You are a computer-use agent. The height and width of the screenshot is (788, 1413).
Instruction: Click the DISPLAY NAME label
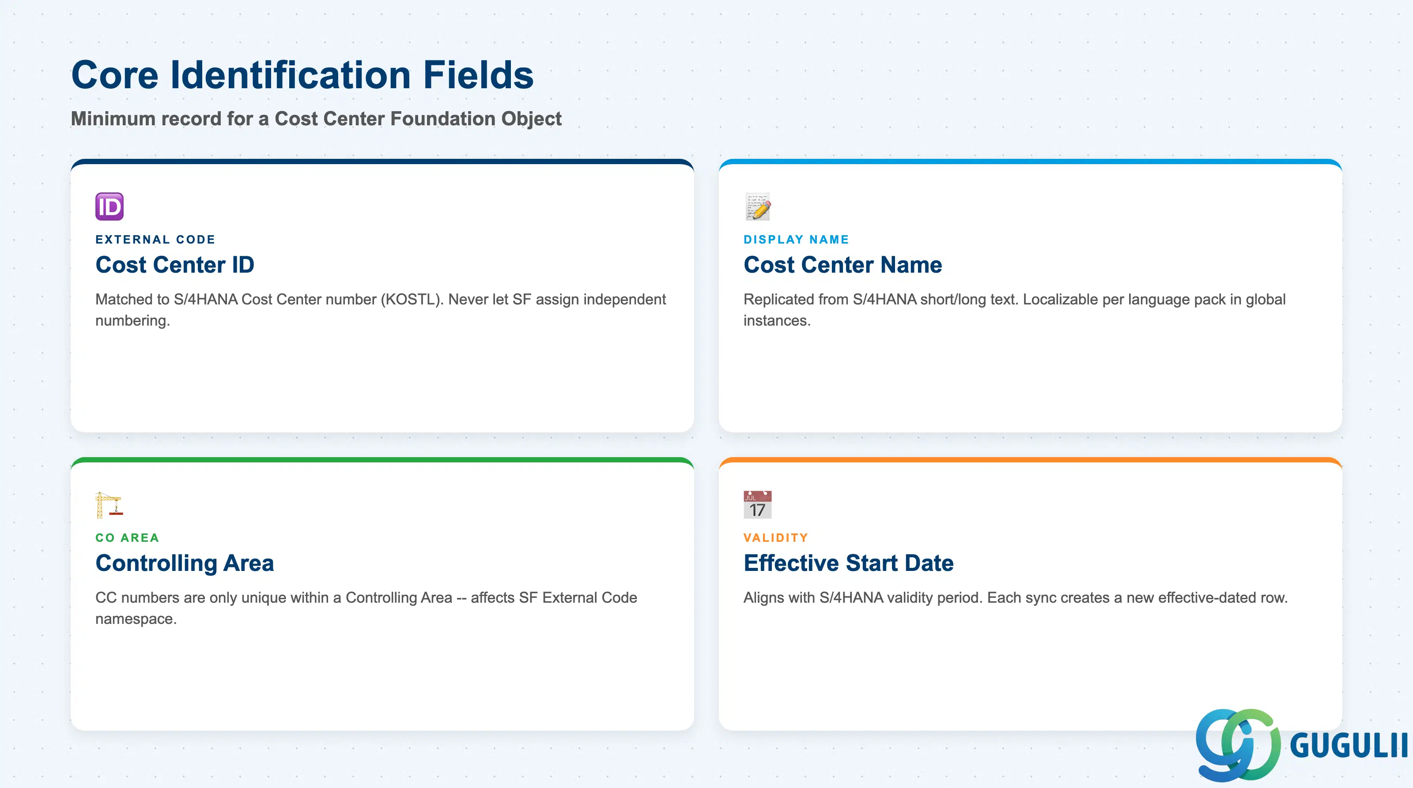pyautogui.click(x=796, y=240)
